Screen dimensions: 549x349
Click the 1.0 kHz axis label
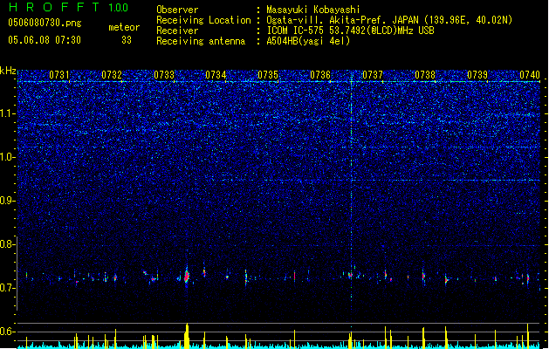(x=8, y=157)
